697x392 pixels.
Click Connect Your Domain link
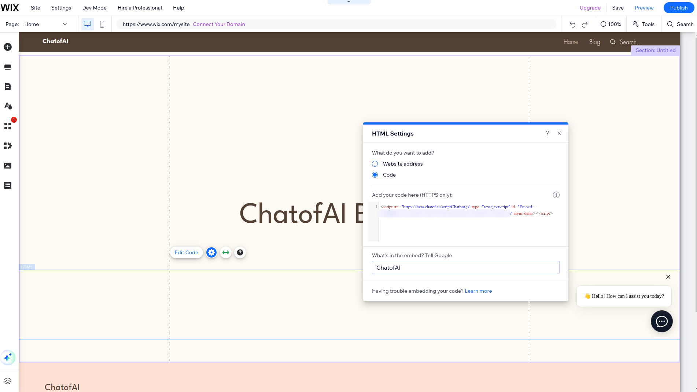point(219,24)
